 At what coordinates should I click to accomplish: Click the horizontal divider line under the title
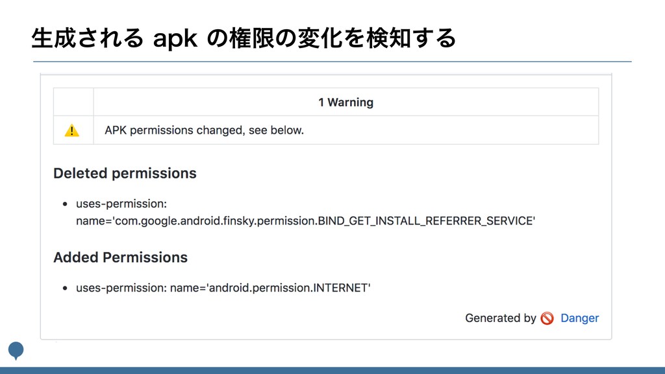click(x=332, y=62)
